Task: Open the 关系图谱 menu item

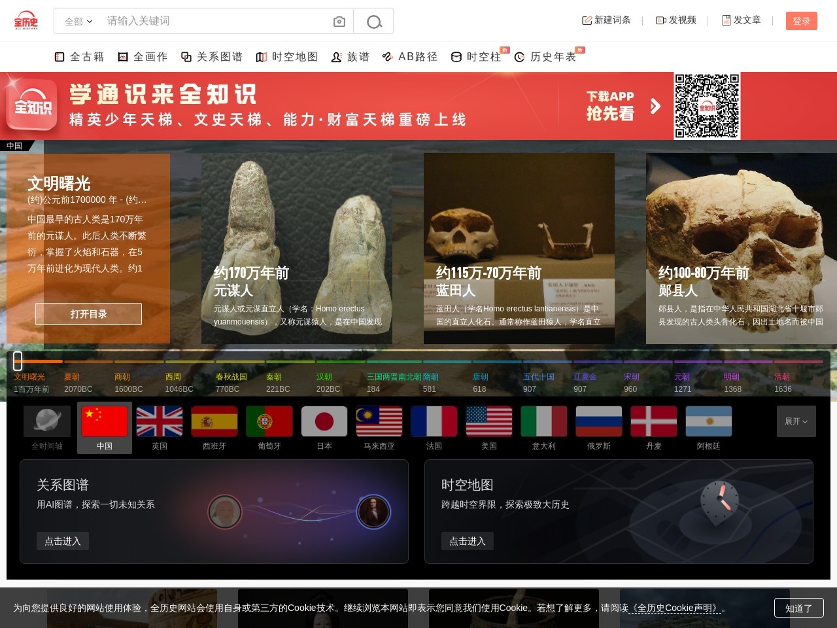Action: (212, 57)
